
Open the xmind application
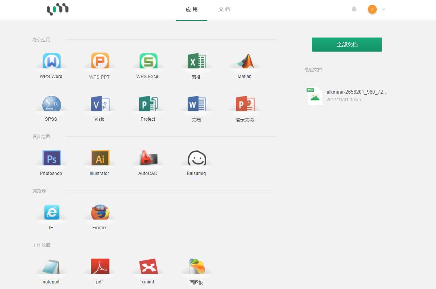pos(148,266)
